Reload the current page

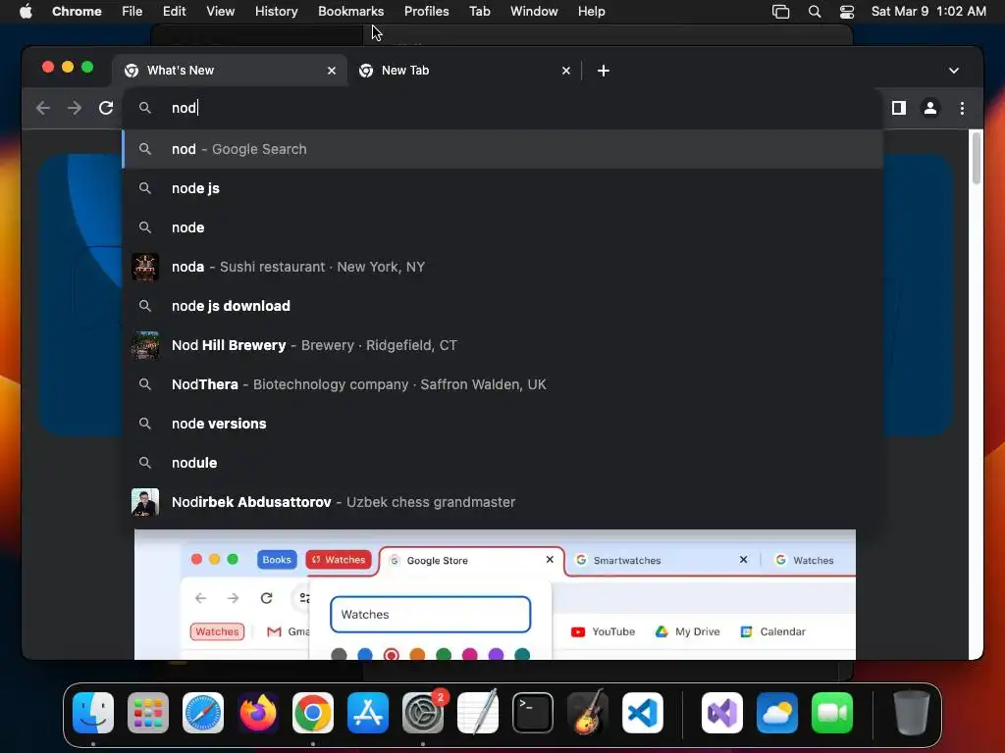106,108
